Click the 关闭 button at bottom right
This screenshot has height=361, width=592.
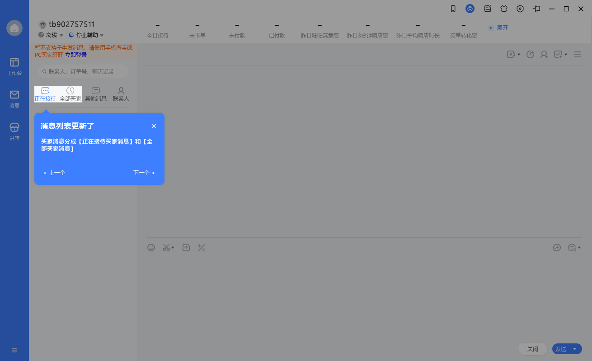tap(533, 349)
